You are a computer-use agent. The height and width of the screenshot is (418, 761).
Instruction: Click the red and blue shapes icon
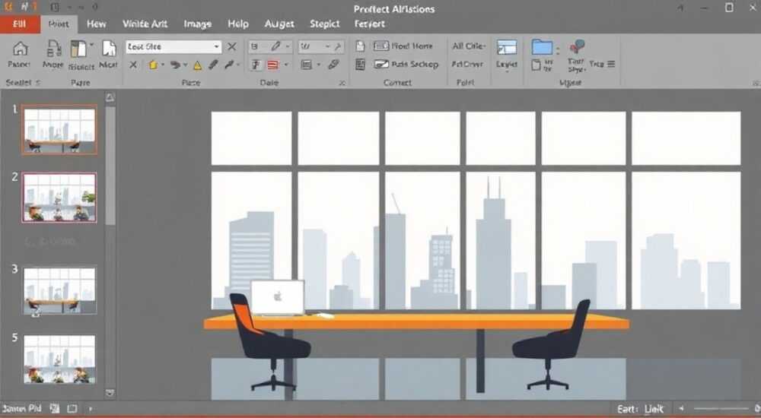pos(577,46)
